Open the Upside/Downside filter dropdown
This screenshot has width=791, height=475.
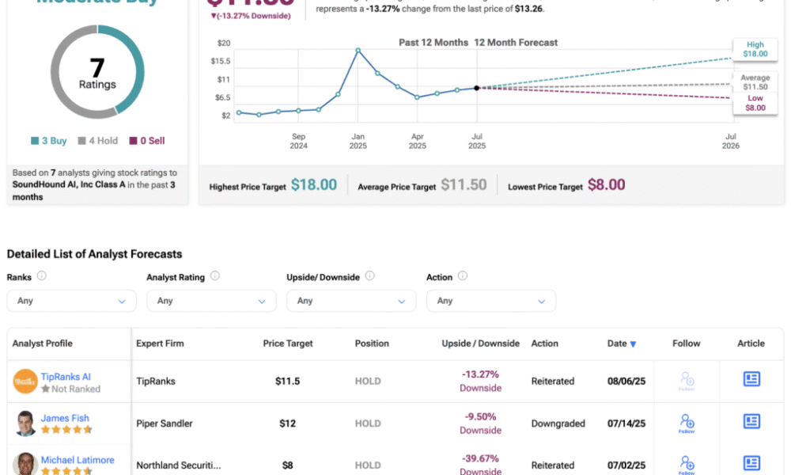351,301
